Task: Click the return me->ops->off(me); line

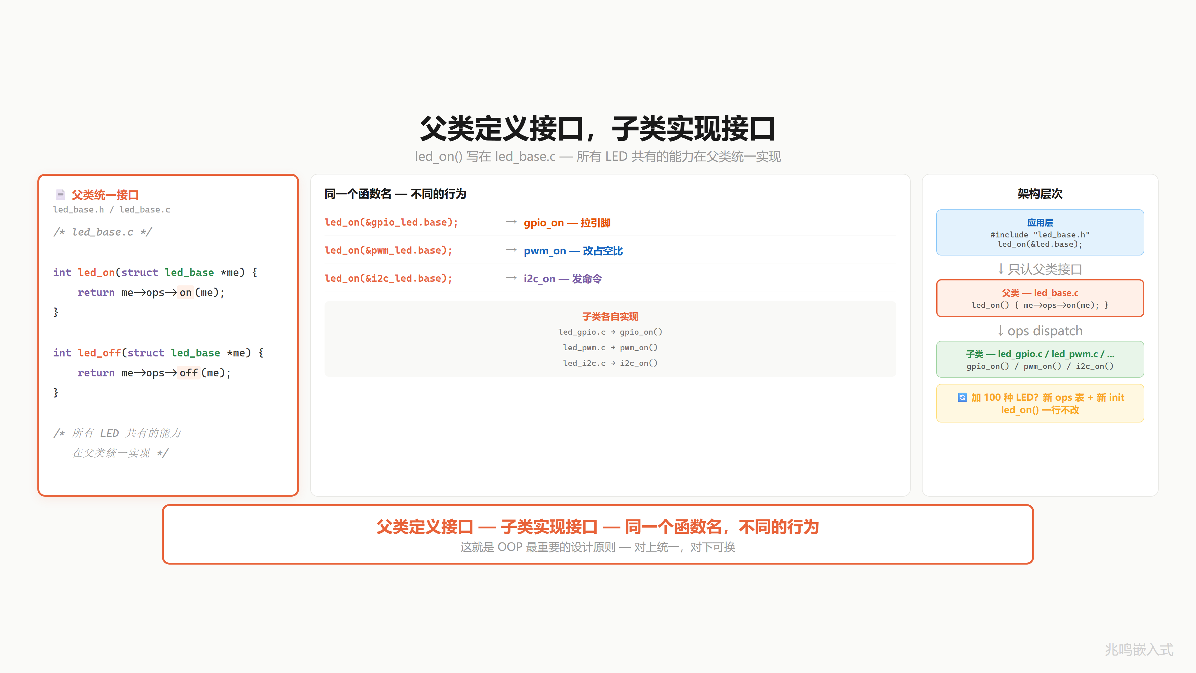Action: pos(154,373)
